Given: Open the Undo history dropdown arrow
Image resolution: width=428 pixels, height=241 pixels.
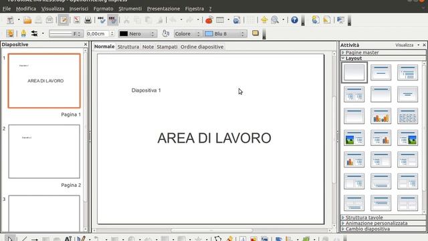Looking at the screenshot, I should pyautogui.click(x=181, y=19).
